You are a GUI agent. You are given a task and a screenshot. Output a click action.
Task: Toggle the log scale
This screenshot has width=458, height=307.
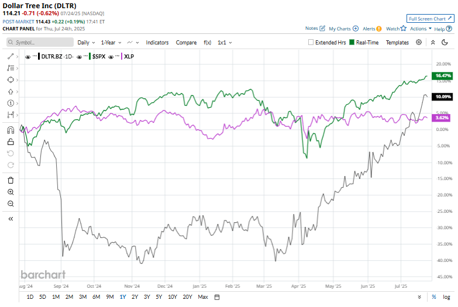click(x=446, y=297)
